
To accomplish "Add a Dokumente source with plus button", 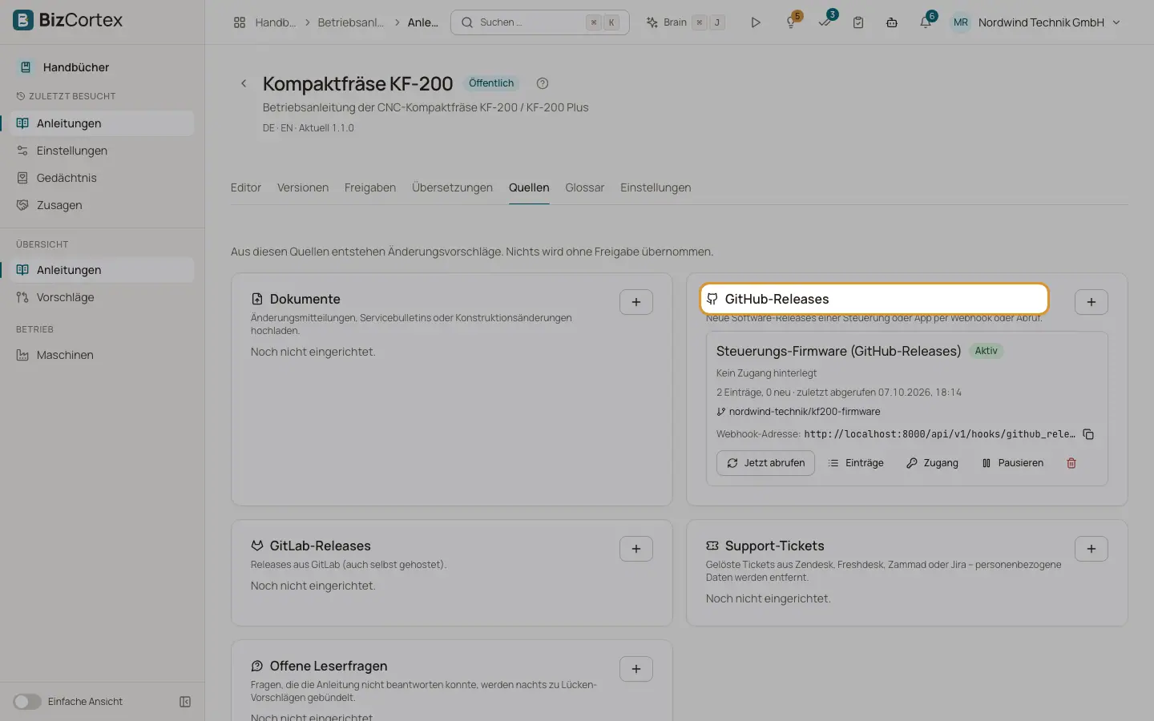I will [636, 302].
